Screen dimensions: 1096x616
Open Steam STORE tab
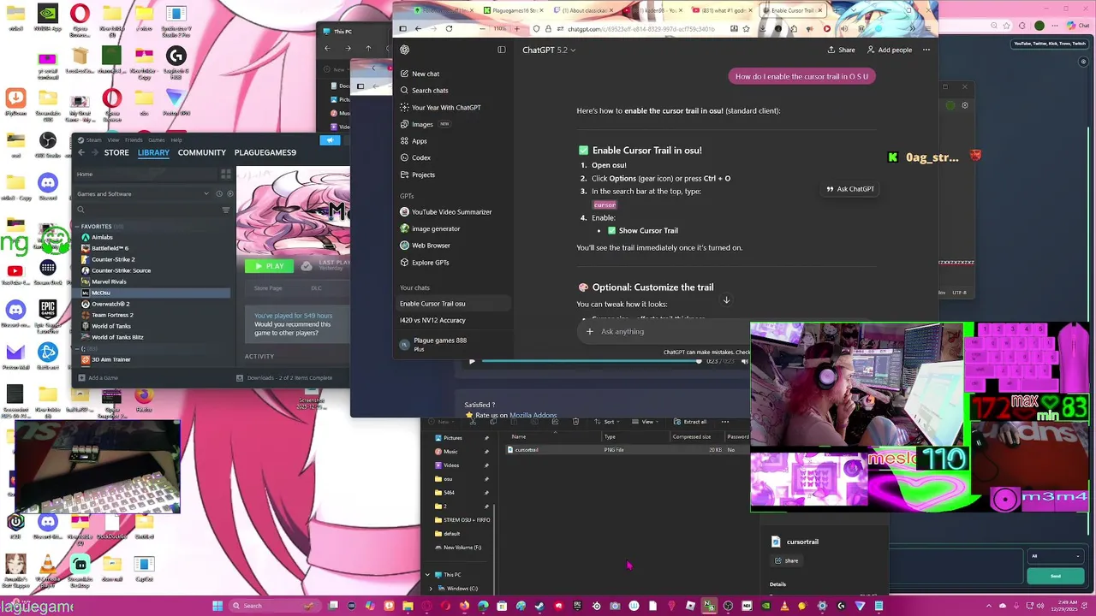click(x=116, y=152)
